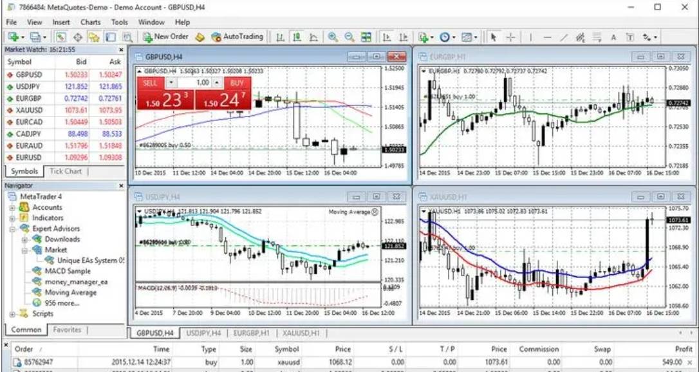Switch chart to Bar Chart mode

pyautogui.click(x=280, y=37)
